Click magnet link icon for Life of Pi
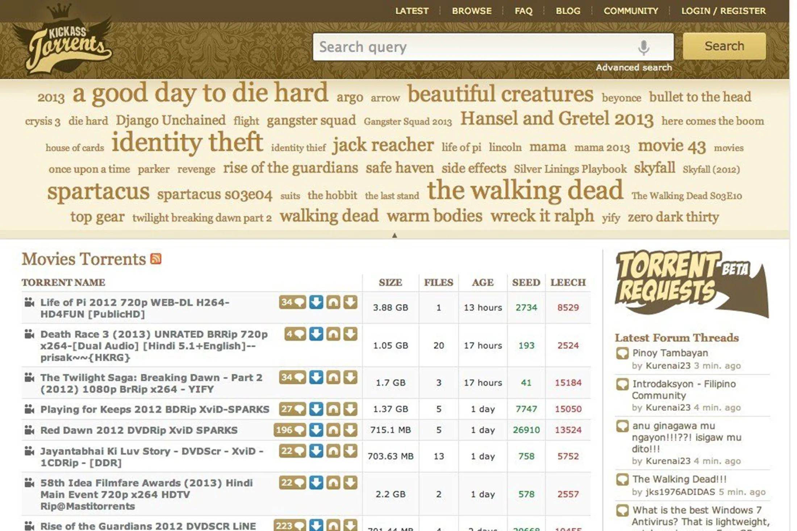The width and height of the screenshot is (797, 531). click(333, 302)
